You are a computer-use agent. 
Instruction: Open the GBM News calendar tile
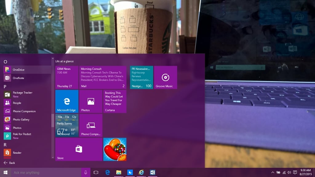coord(67,77)
